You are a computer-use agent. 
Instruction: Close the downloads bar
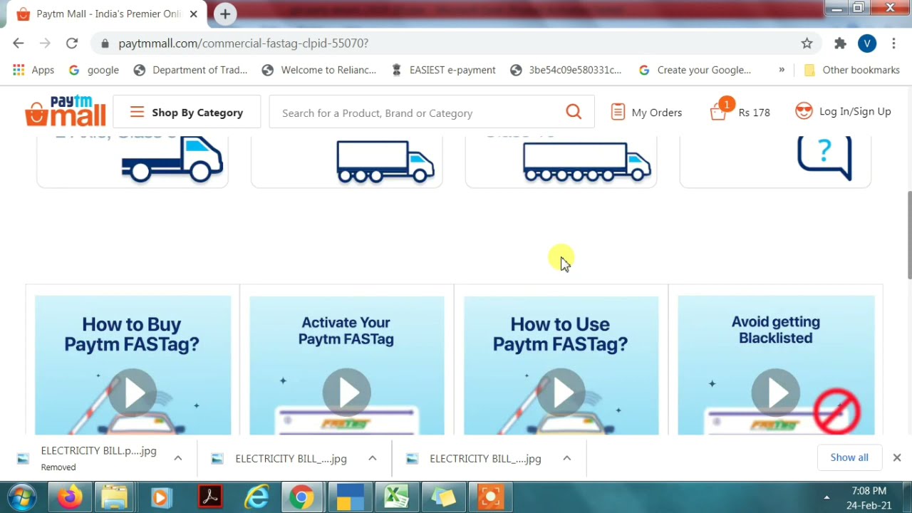(x=897, y=457)
